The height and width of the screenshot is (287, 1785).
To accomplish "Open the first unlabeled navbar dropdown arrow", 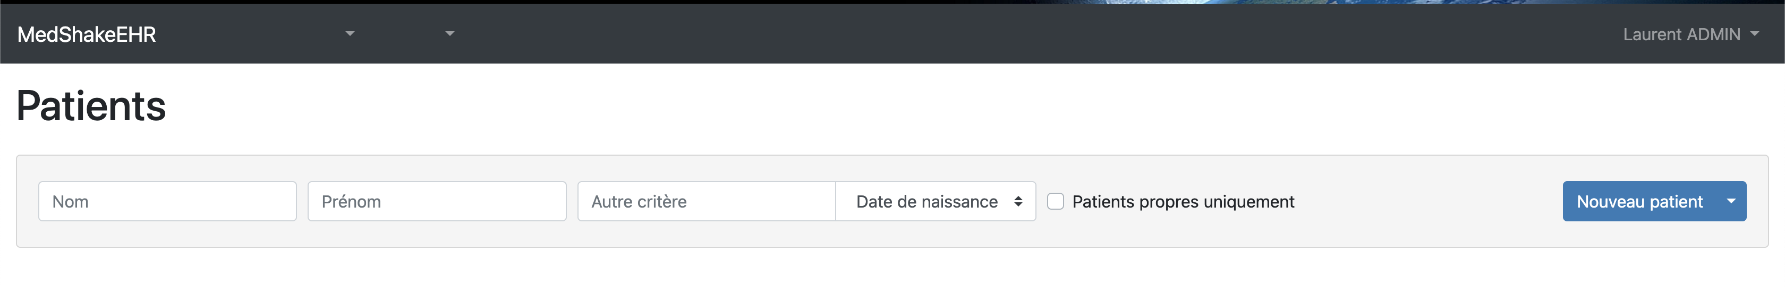I will pyautogui.click(x=350, y=34).
